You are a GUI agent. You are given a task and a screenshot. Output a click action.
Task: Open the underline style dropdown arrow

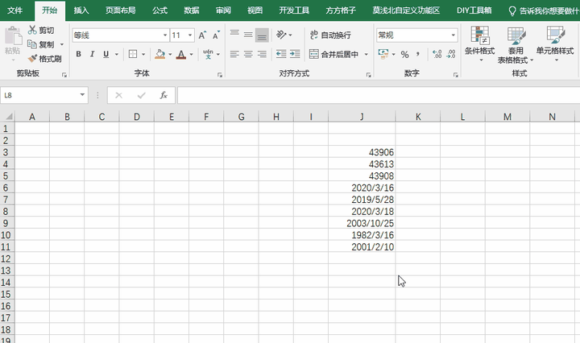117,54
